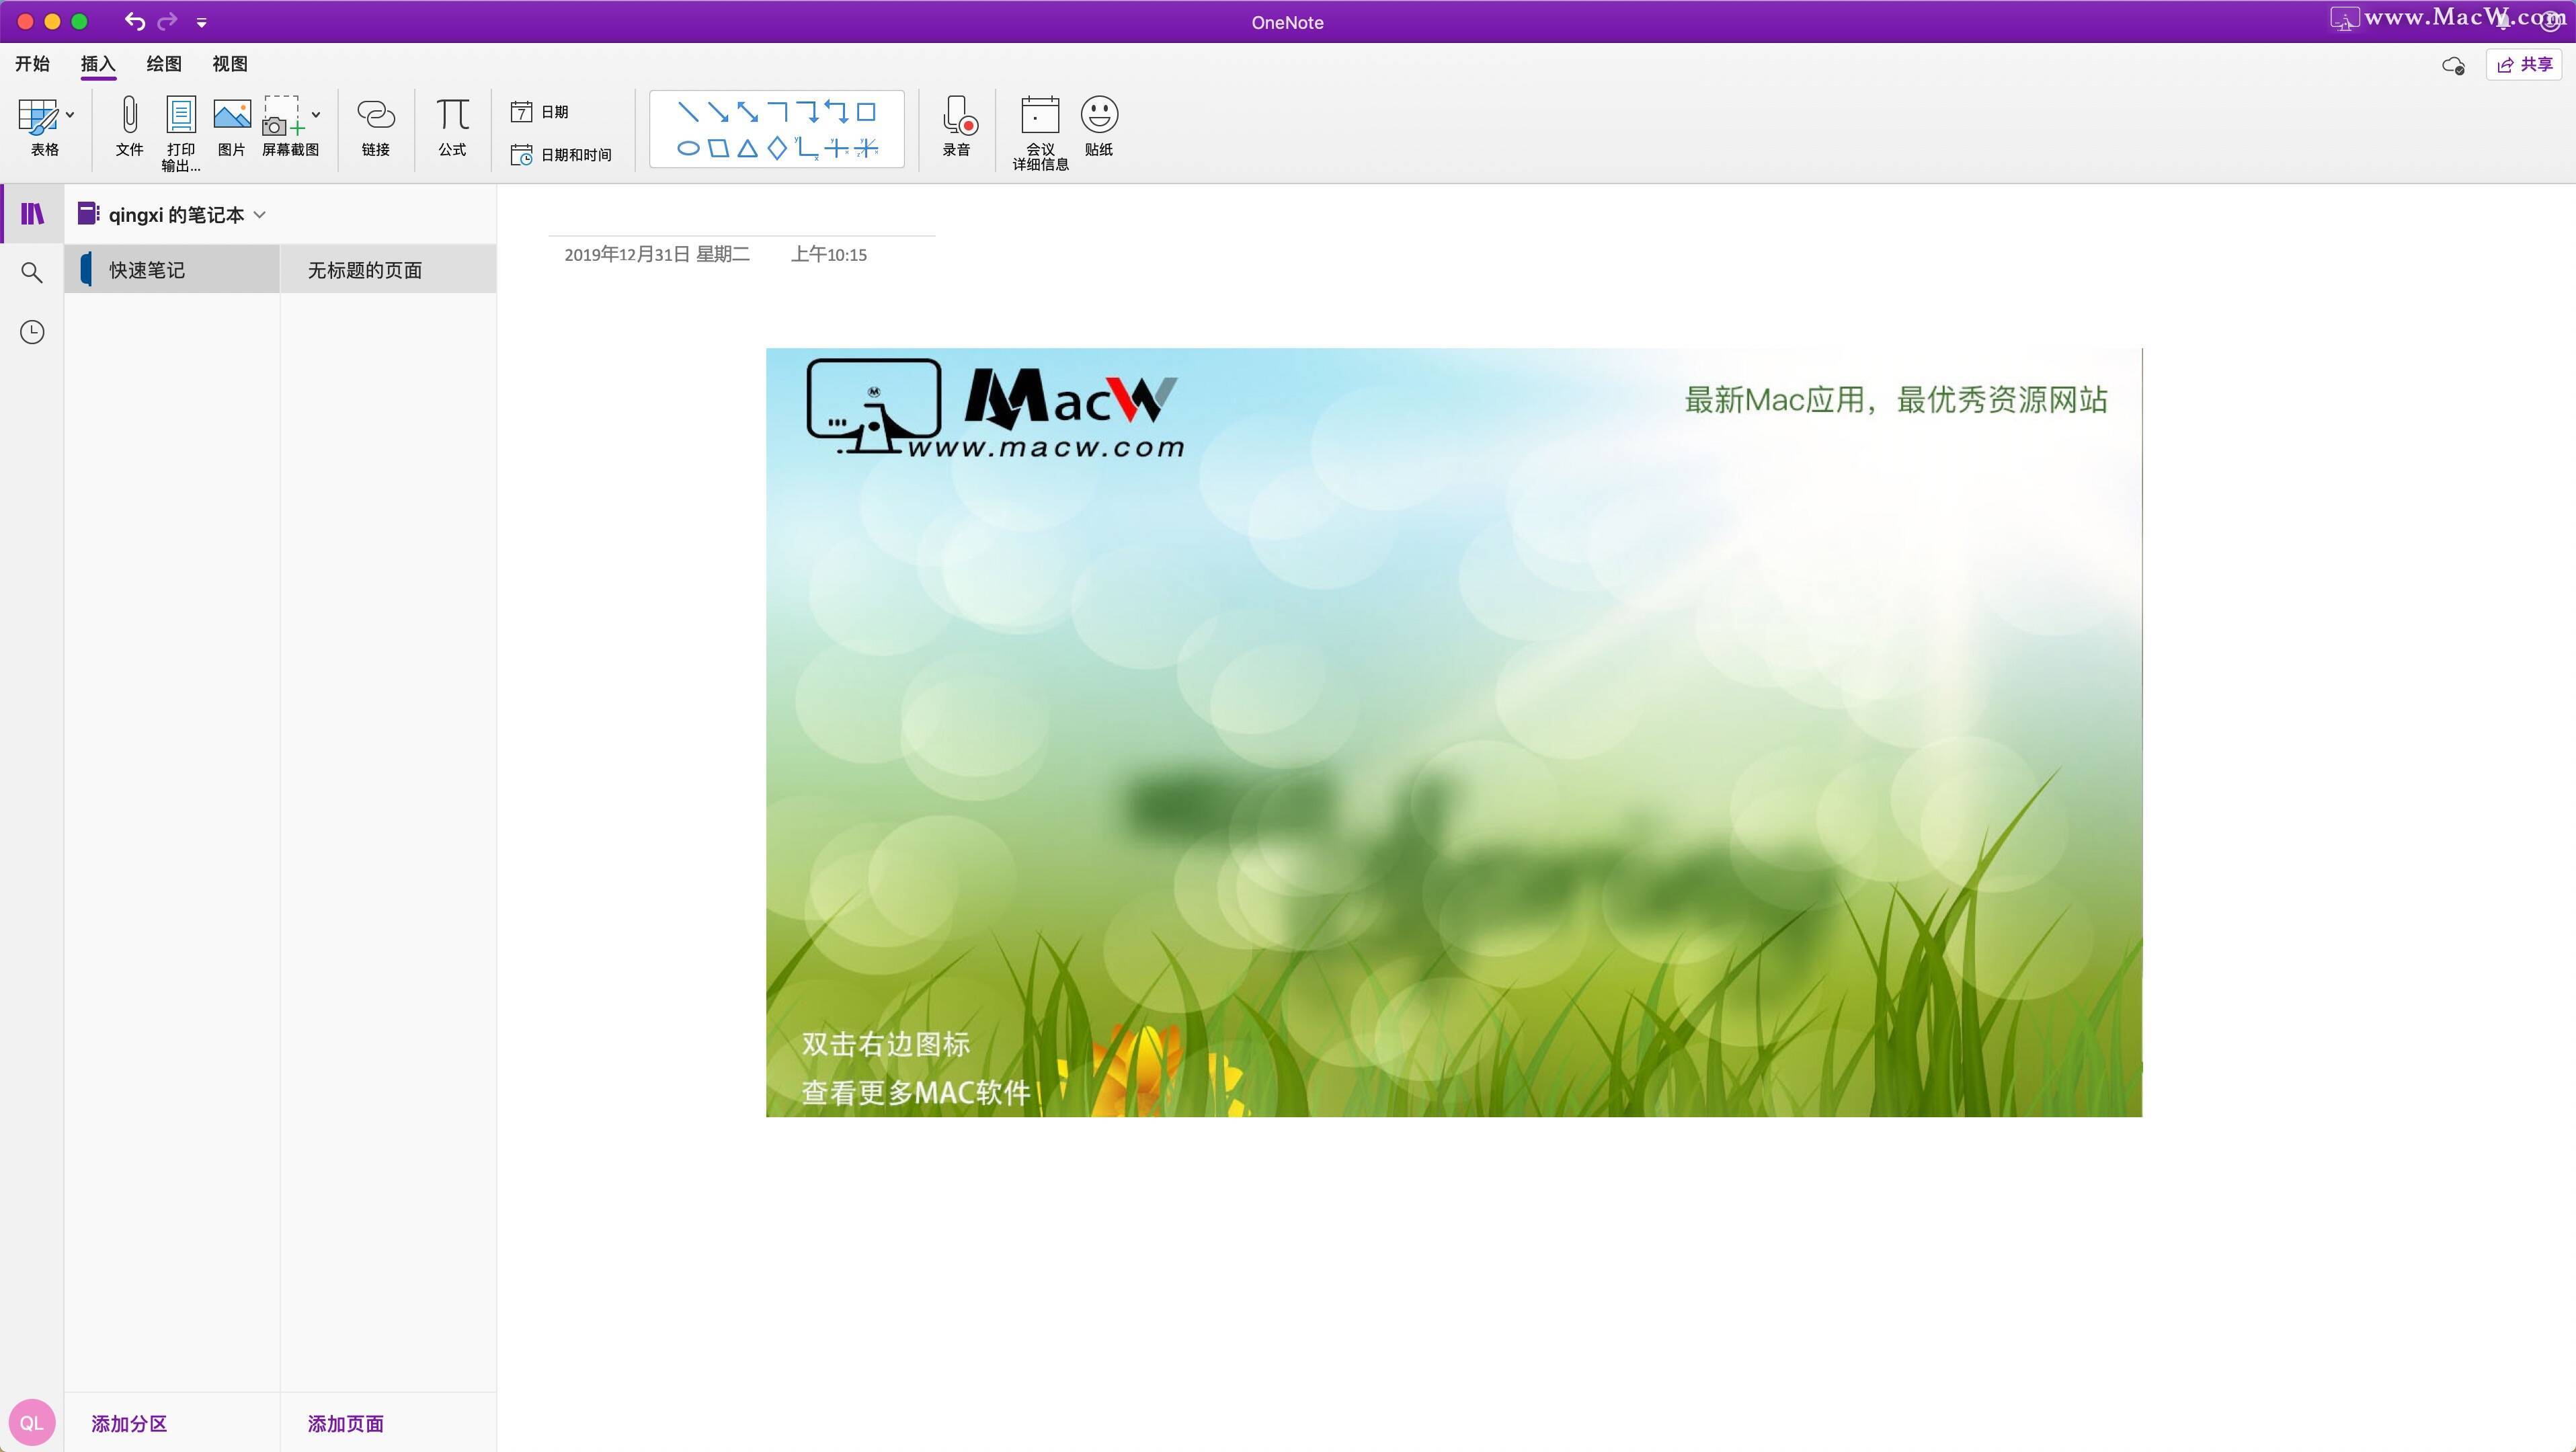Select the MacW image on the page
This screenshot has width=2576, height=1452.
1454,732
